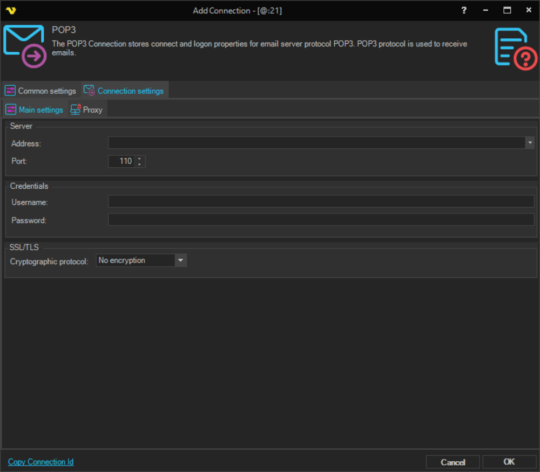Increase the Port value with up arrow

[x=140, y=159]
